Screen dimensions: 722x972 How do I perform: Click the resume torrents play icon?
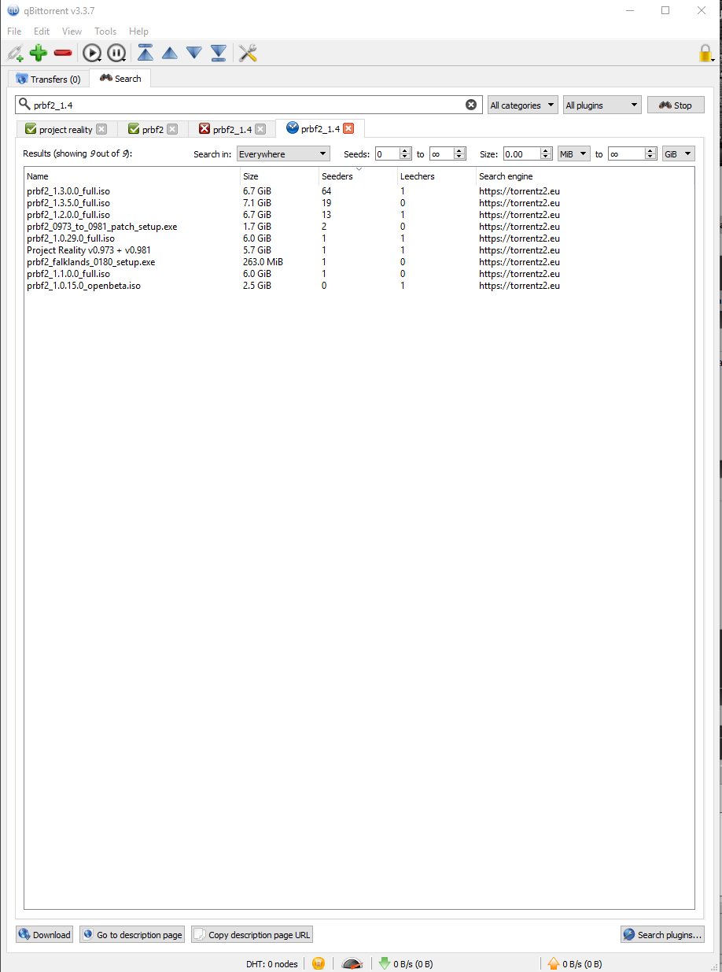click(x=92, y=54)
